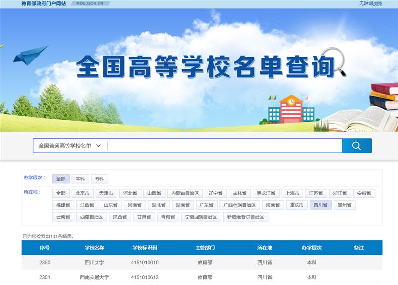Viewport: 398px width, 285px height.
Task: Click 四川大学 in the results table
Action: 95,263
